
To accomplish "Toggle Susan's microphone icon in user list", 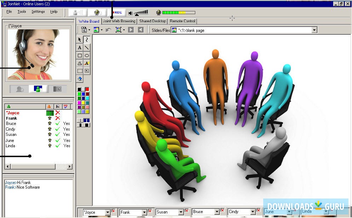I will [x=50, y=134].
